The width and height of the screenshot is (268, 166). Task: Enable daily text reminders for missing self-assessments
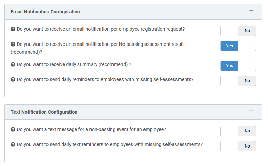pyautogui.click(x=238, y=146)
